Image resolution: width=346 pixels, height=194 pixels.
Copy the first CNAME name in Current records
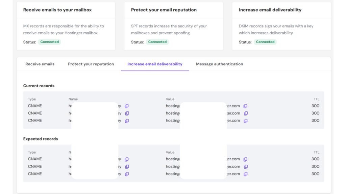click(127, 106)
